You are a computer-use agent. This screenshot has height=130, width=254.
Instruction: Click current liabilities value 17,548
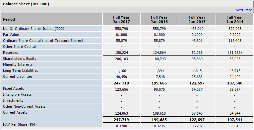tap(159, 77)
